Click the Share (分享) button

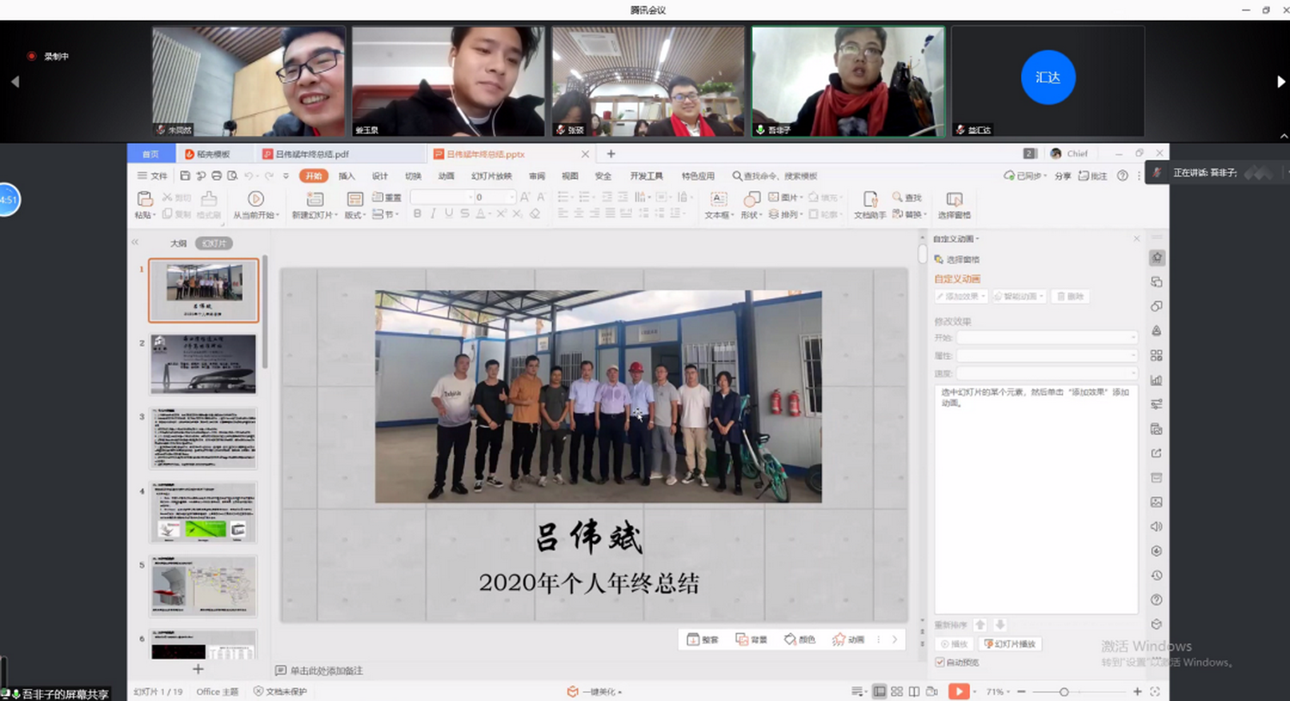coord(1063,176)
